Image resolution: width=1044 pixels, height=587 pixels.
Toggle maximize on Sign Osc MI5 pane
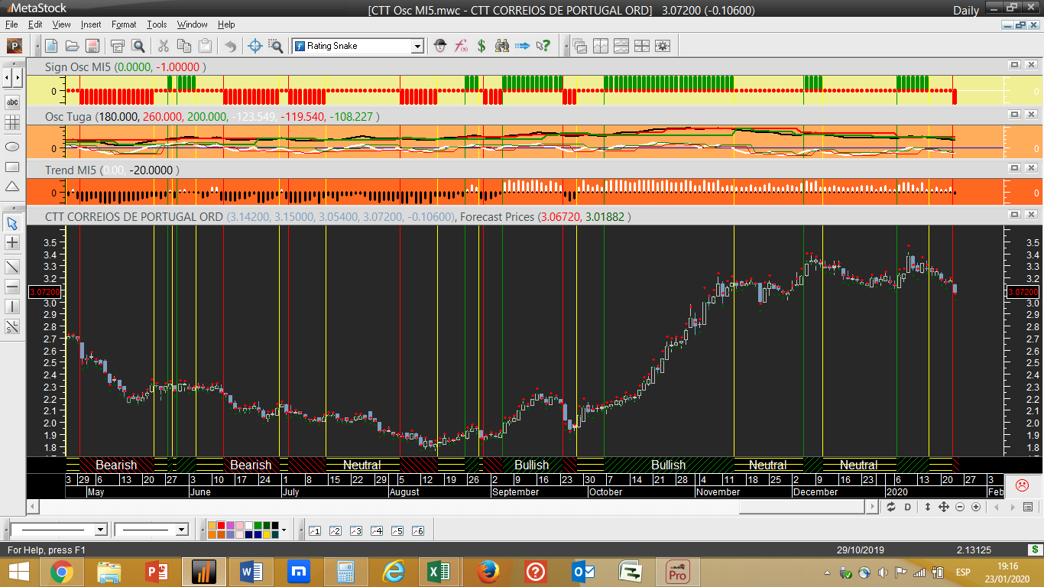coord(1015,65)
